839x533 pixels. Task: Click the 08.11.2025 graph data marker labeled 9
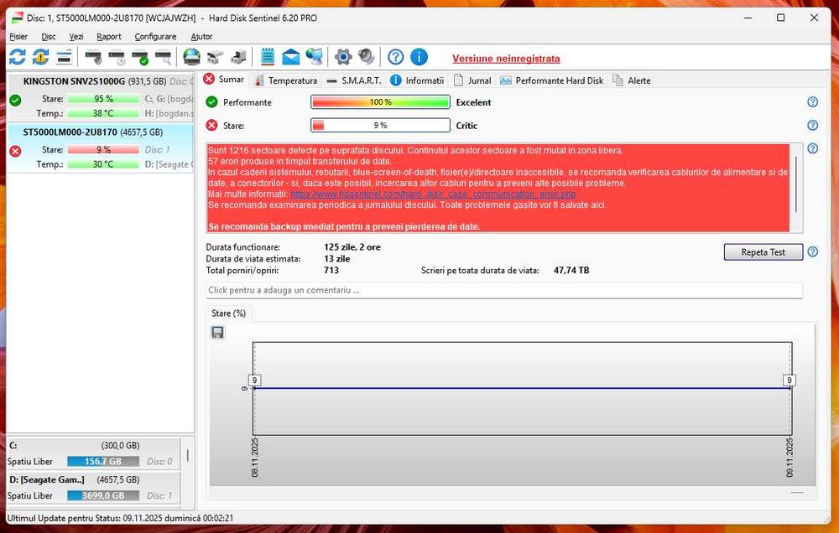coord(255,380)
